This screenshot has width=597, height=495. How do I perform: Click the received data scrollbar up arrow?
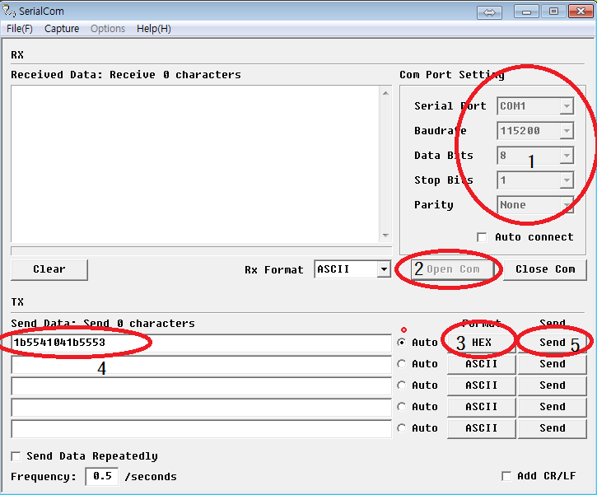click(x=386, y=92)
